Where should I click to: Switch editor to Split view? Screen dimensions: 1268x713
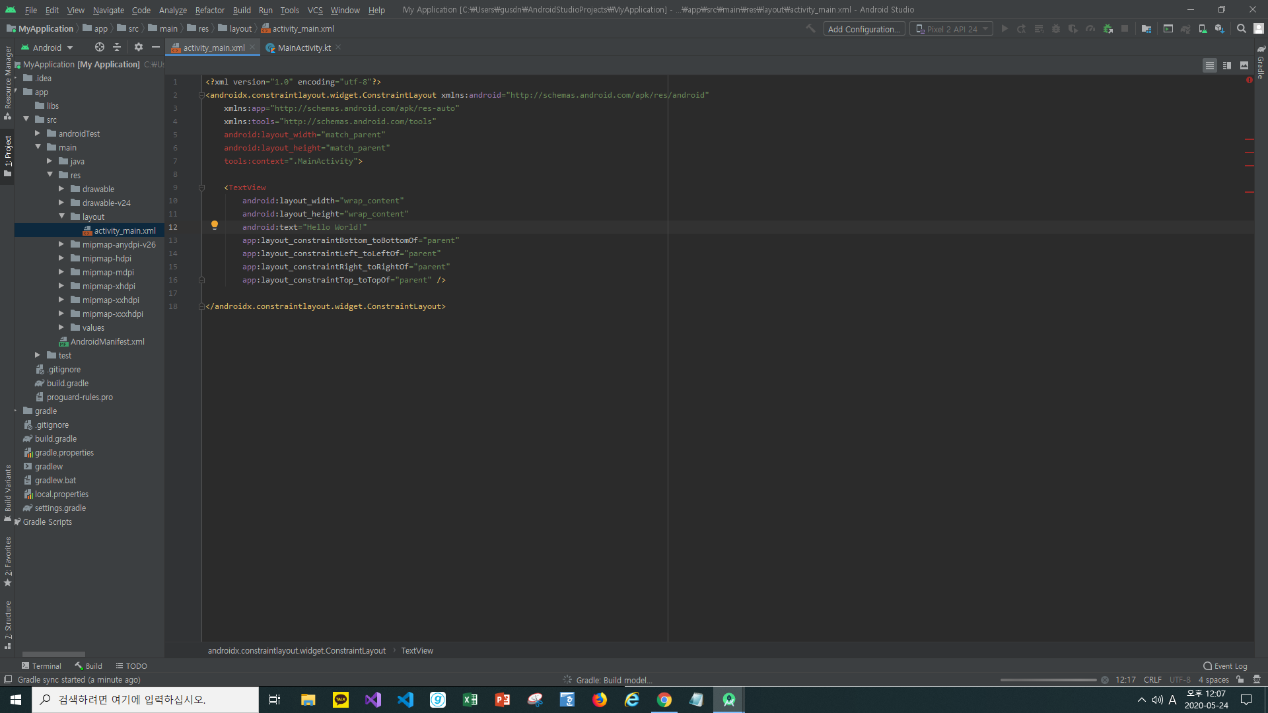point(1227,65)
